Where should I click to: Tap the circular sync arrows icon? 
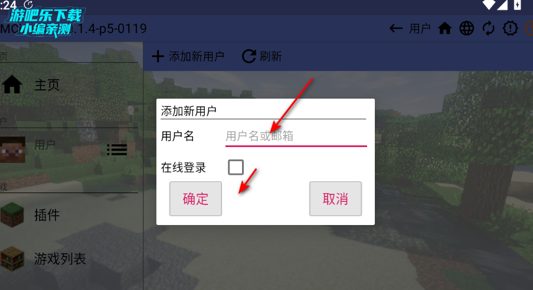(x=489, y=28)
